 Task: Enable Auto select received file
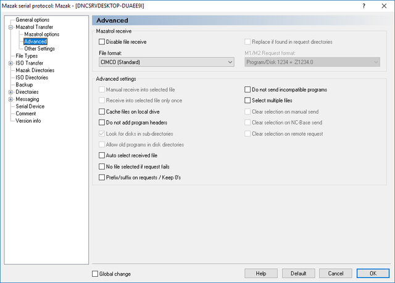tap(102, 155)
